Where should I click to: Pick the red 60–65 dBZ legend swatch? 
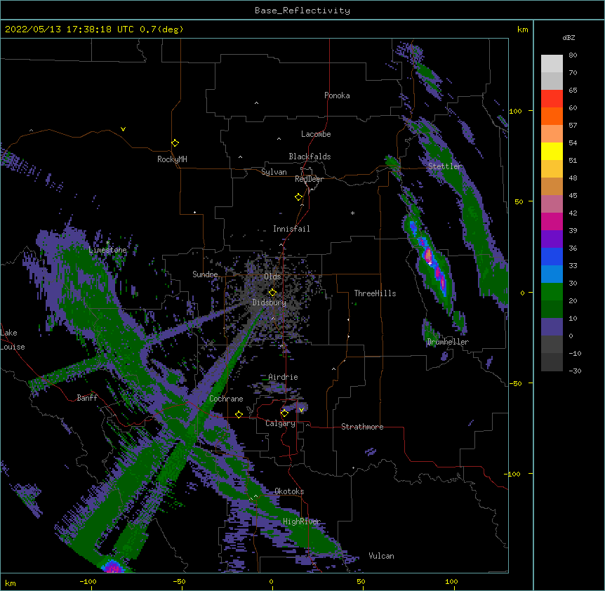(552, 99)
